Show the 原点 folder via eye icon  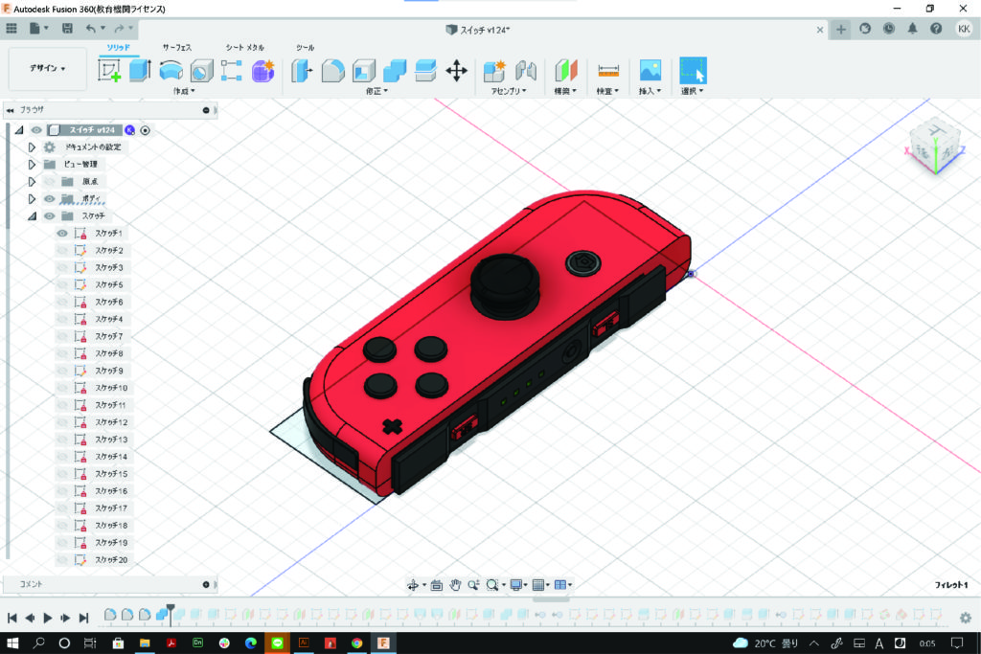click(50, 181)
